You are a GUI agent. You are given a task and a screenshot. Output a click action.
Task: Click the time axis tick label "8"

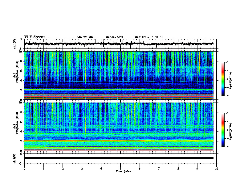coord(178,169)
